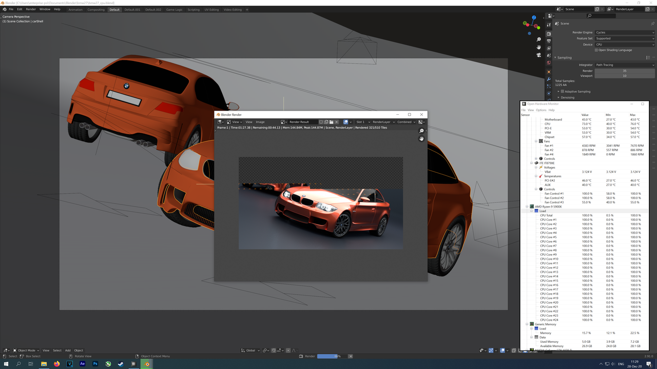Open the Object properties tab icon
The height and width of the screenshot is (369, 657).
click(549, 72)
